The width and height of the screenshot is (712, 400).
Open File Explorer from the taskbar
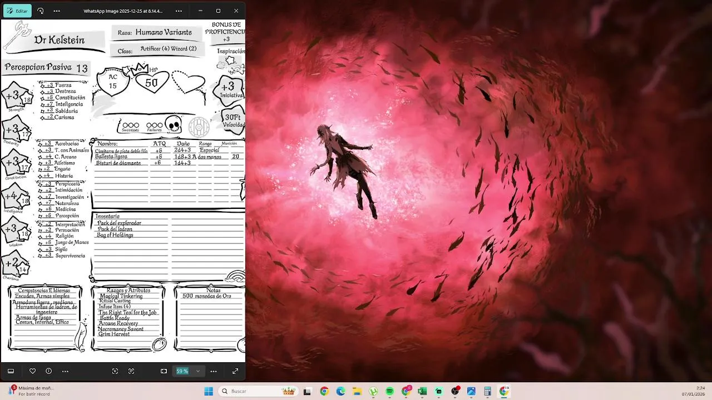click(x=357, y=391)
